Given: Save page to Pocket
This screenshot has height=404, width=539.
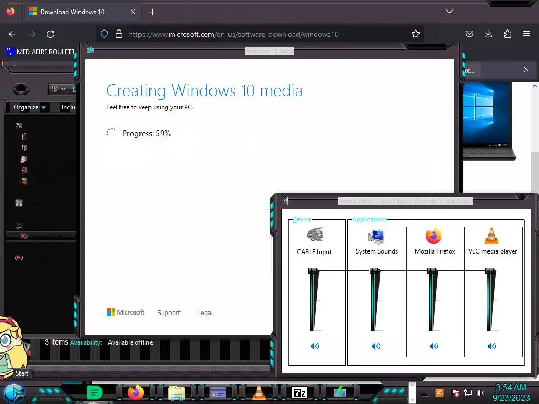Looking at the screenshot, I should pyautogui.click(x=469, y=34).
